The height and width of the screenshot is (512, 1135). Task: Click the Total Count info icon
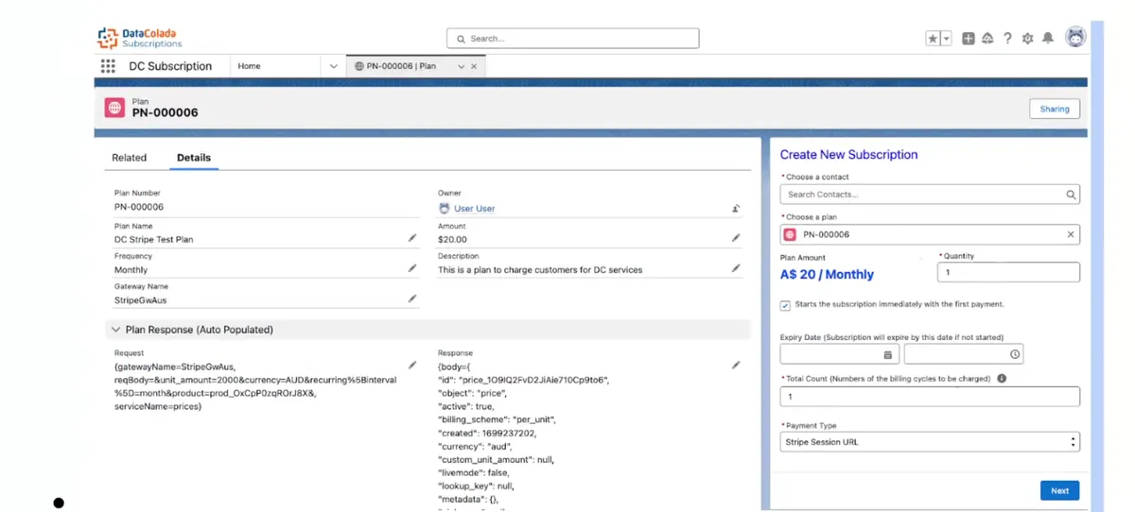point(1002,378)
